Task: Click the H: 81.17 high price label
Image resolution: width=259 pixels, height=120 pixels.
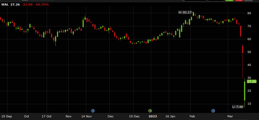Action: click(185, 12)
